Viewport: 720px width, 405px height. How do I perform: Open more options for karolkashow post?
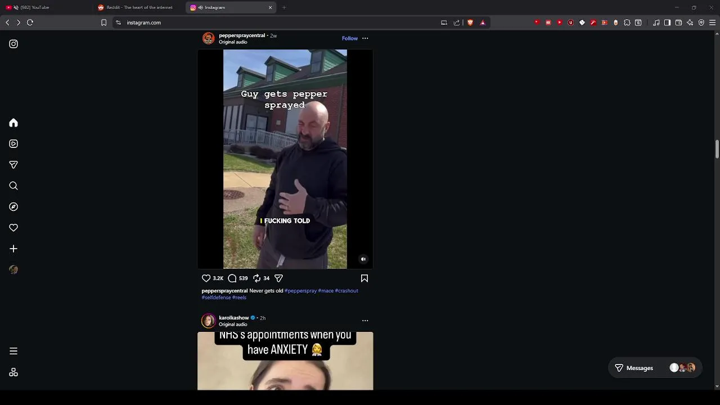[x=365, y=321]
